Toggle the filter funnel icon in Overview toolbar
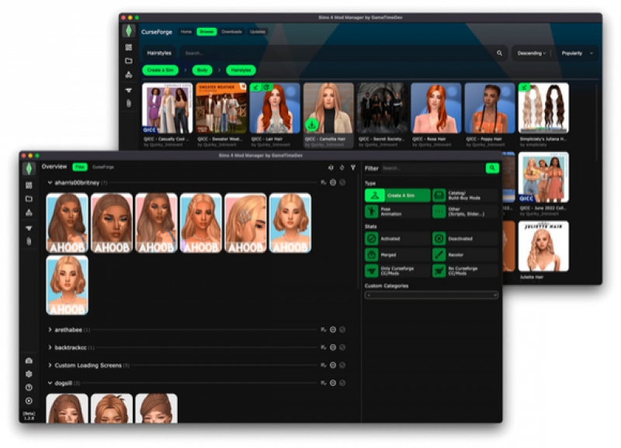 353,168
